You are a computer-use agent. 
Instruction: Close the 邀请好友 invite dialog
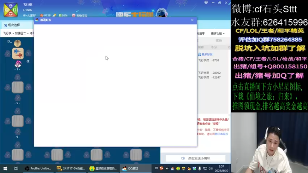coord(192,20)
